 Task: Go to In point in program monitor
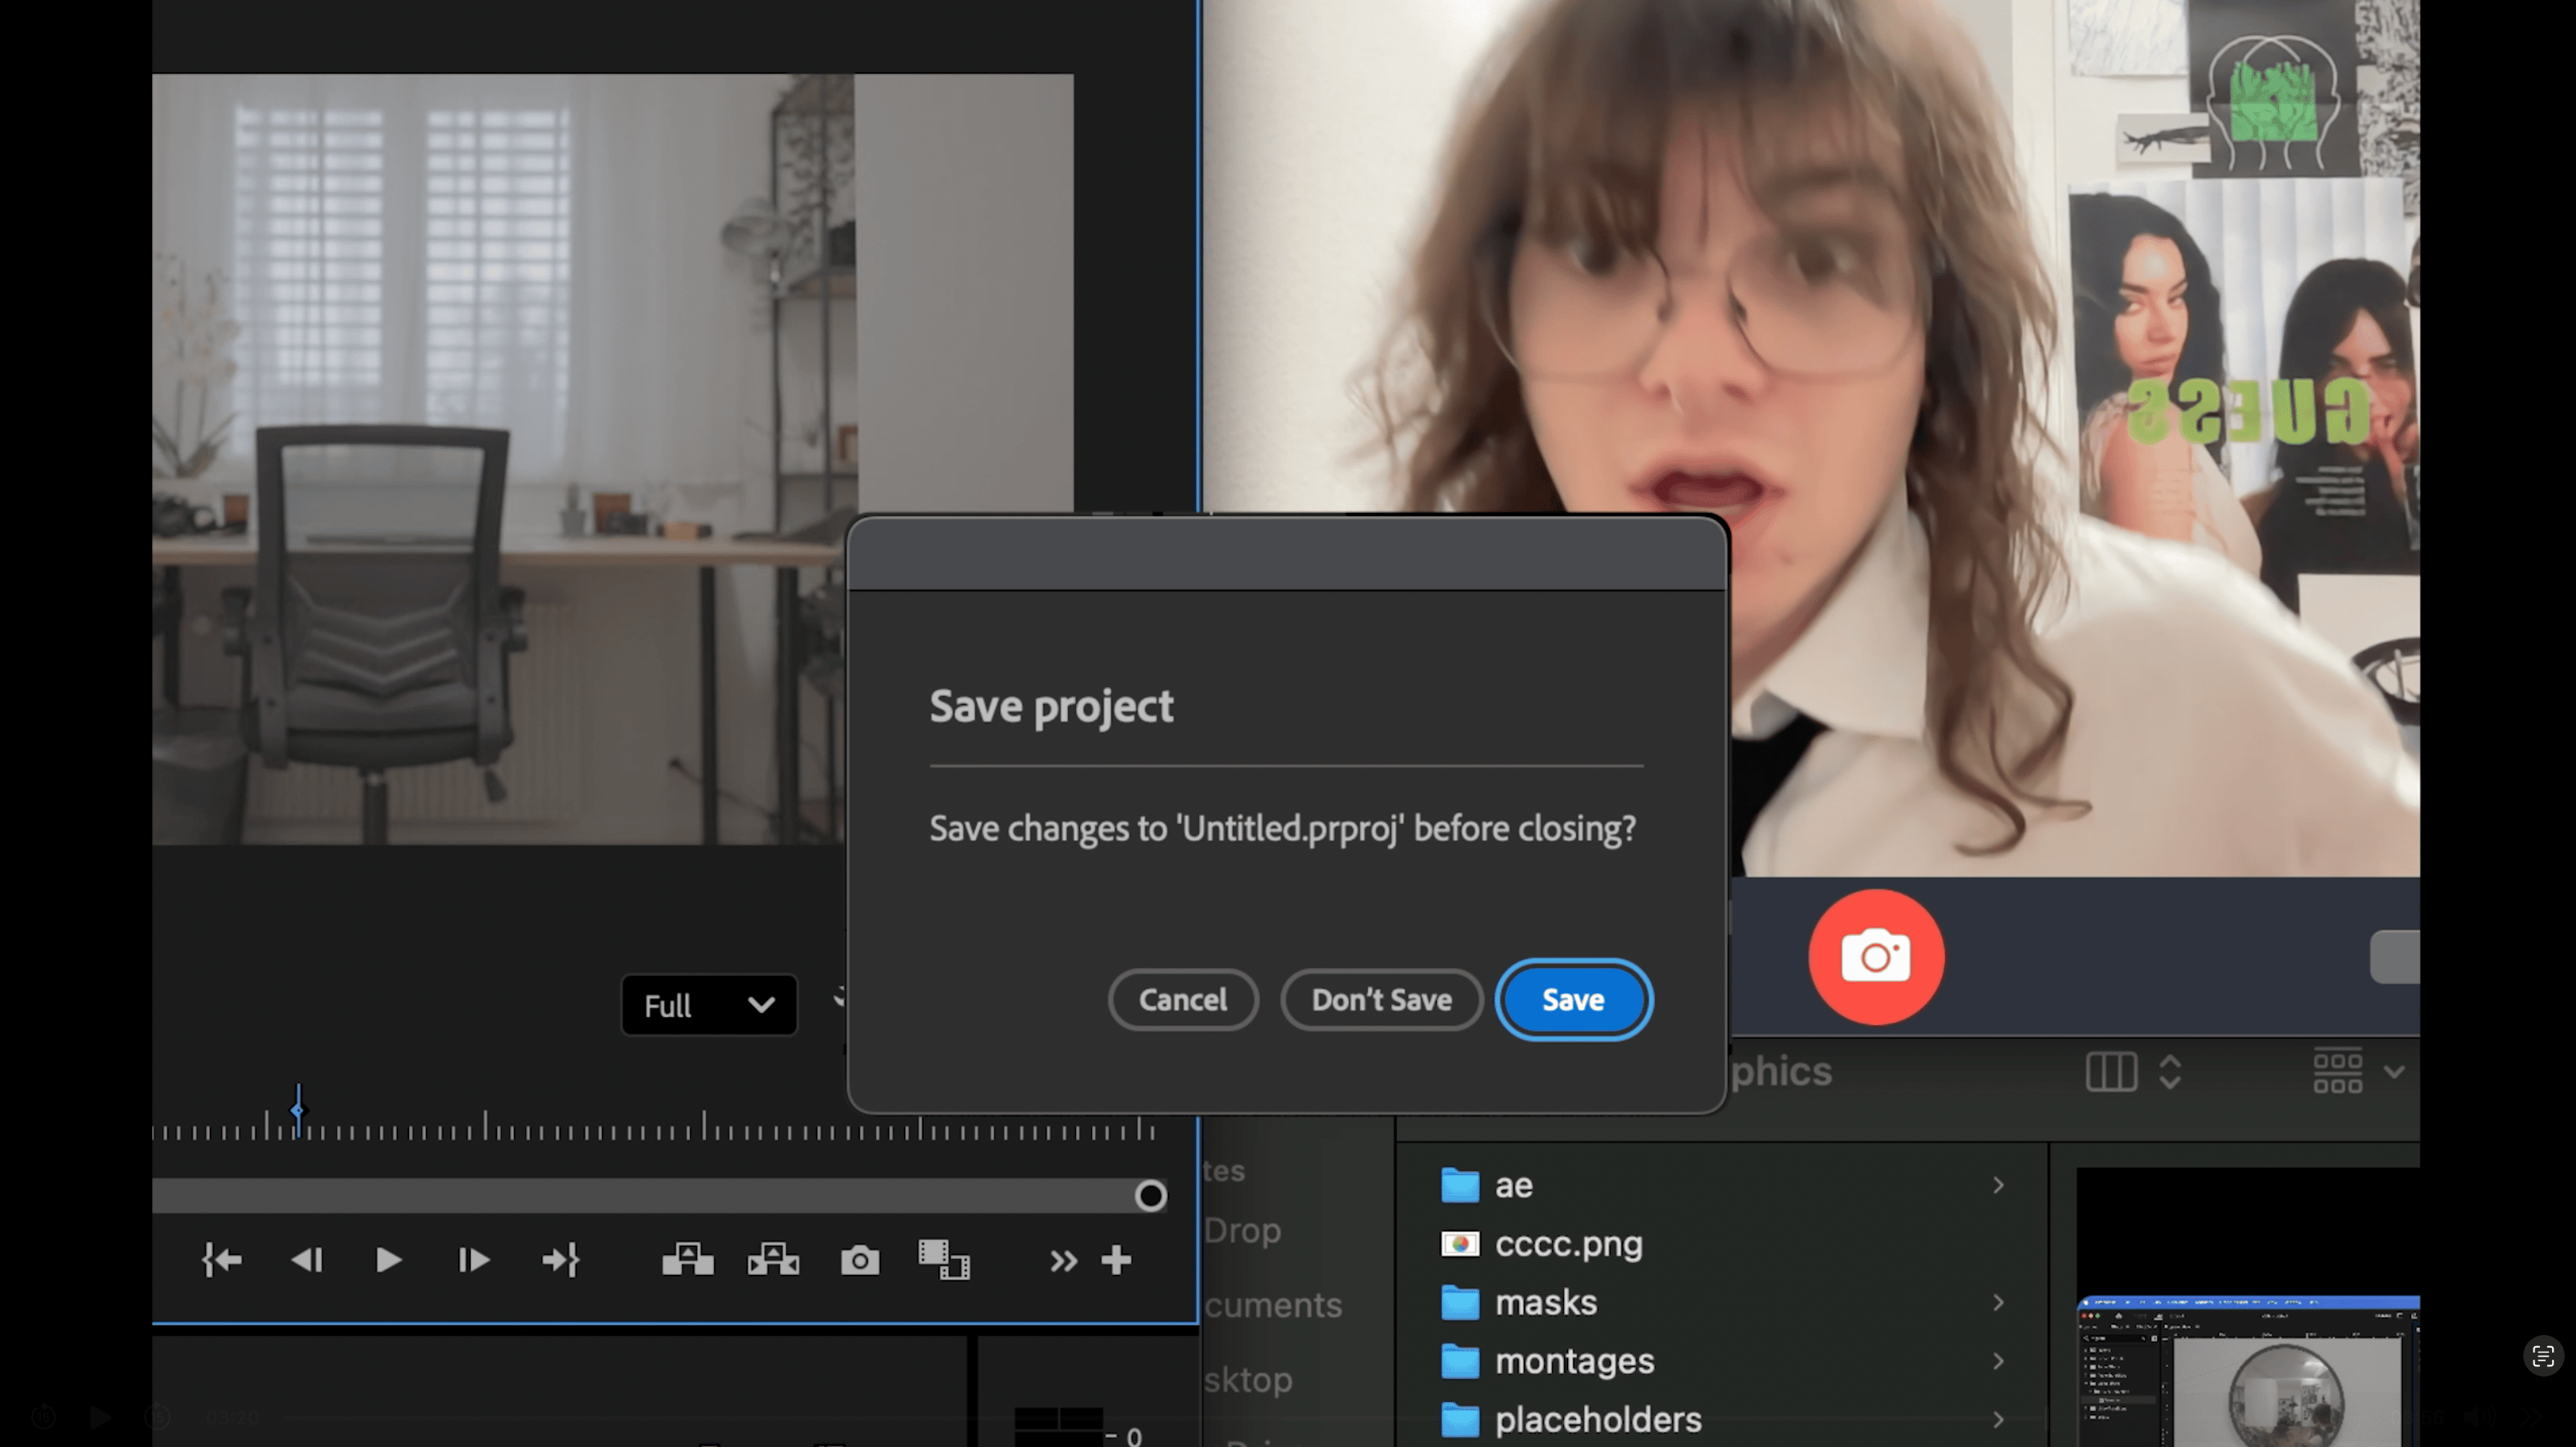tap(222, 1260)
